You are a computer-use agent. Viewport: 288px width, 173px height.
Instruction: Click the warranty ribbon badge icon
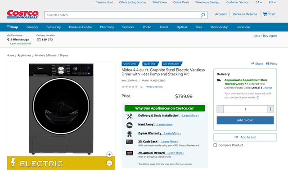130,134
